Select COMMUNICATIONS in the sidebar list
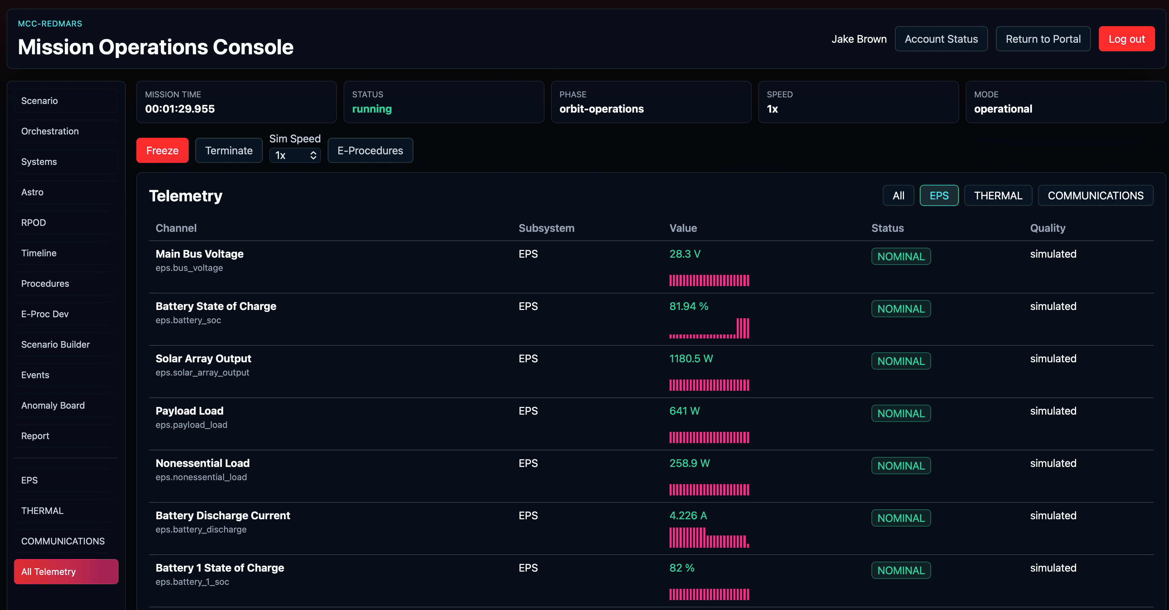The height and width of the screenshot is (610, 1169). pos(66,541)
